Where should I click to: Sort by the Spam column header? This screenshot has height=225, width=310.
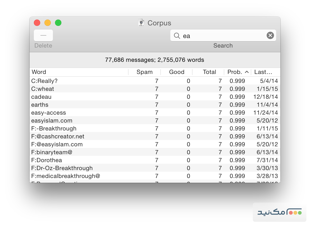point(144,72)
